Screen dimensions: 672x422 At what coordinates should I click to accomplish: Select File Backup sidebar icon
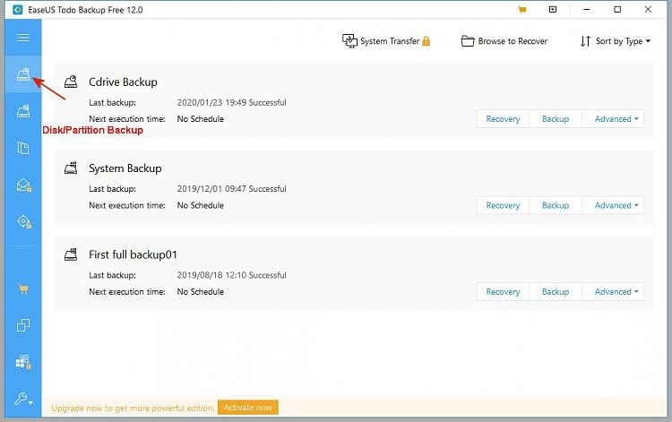click(23, 148)
